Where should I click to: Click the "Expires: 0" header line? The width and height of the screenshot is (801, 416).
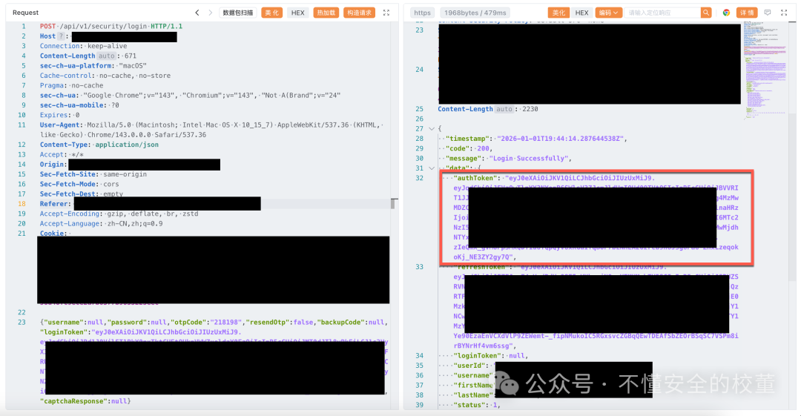click(x=60, y=115)
